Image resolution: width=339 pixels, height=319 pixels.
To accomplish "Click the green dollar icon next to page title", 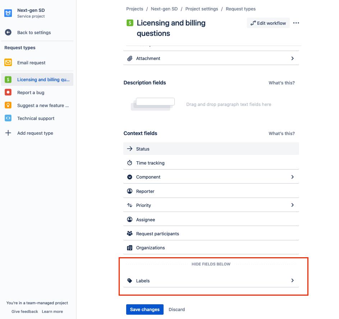I will [130, 23].
